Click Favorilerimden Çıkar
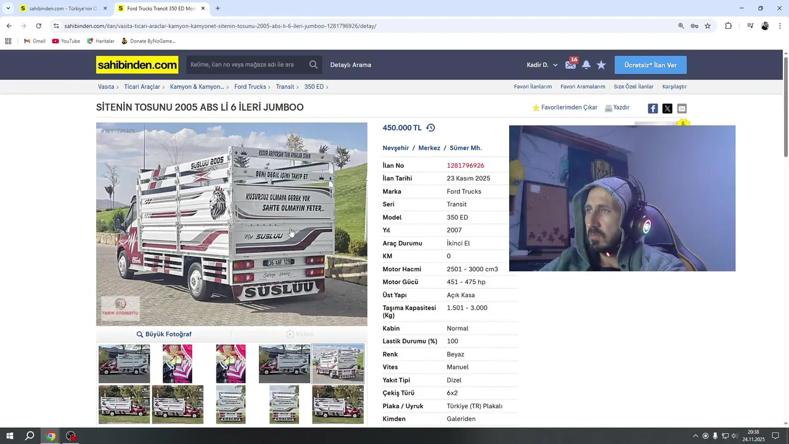 pos(565,107)
